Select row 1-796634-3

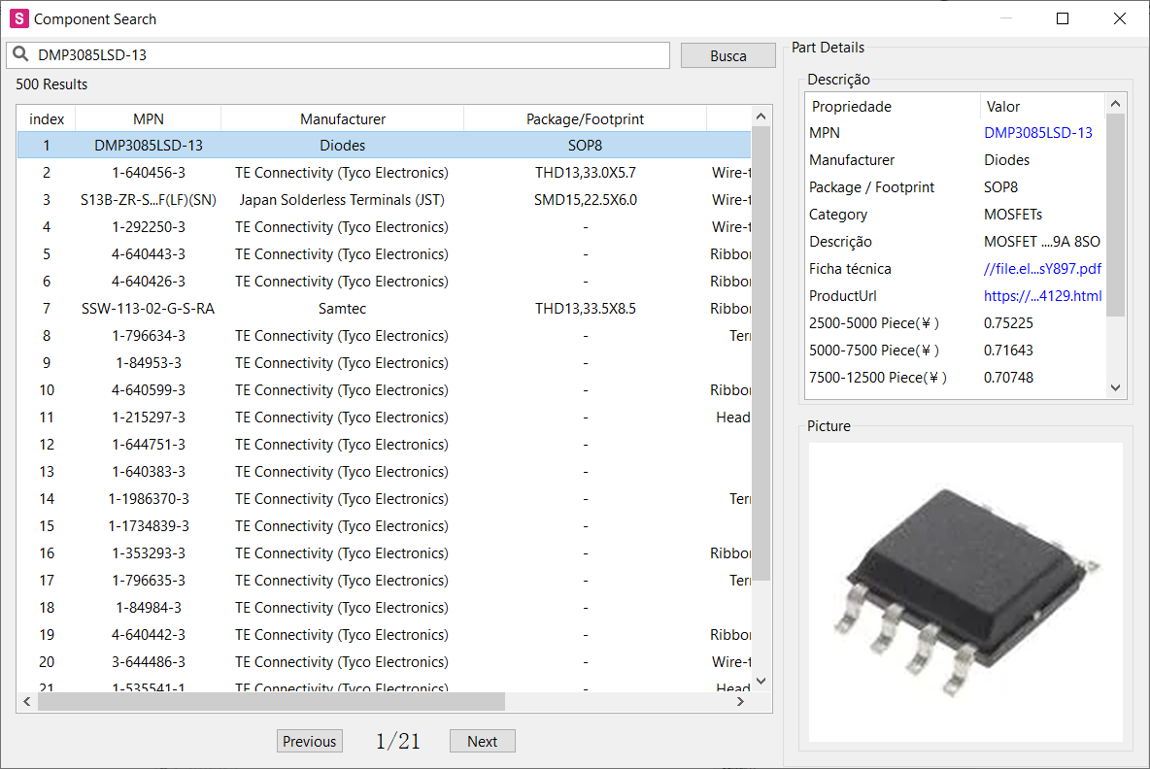tap(385, 336)
